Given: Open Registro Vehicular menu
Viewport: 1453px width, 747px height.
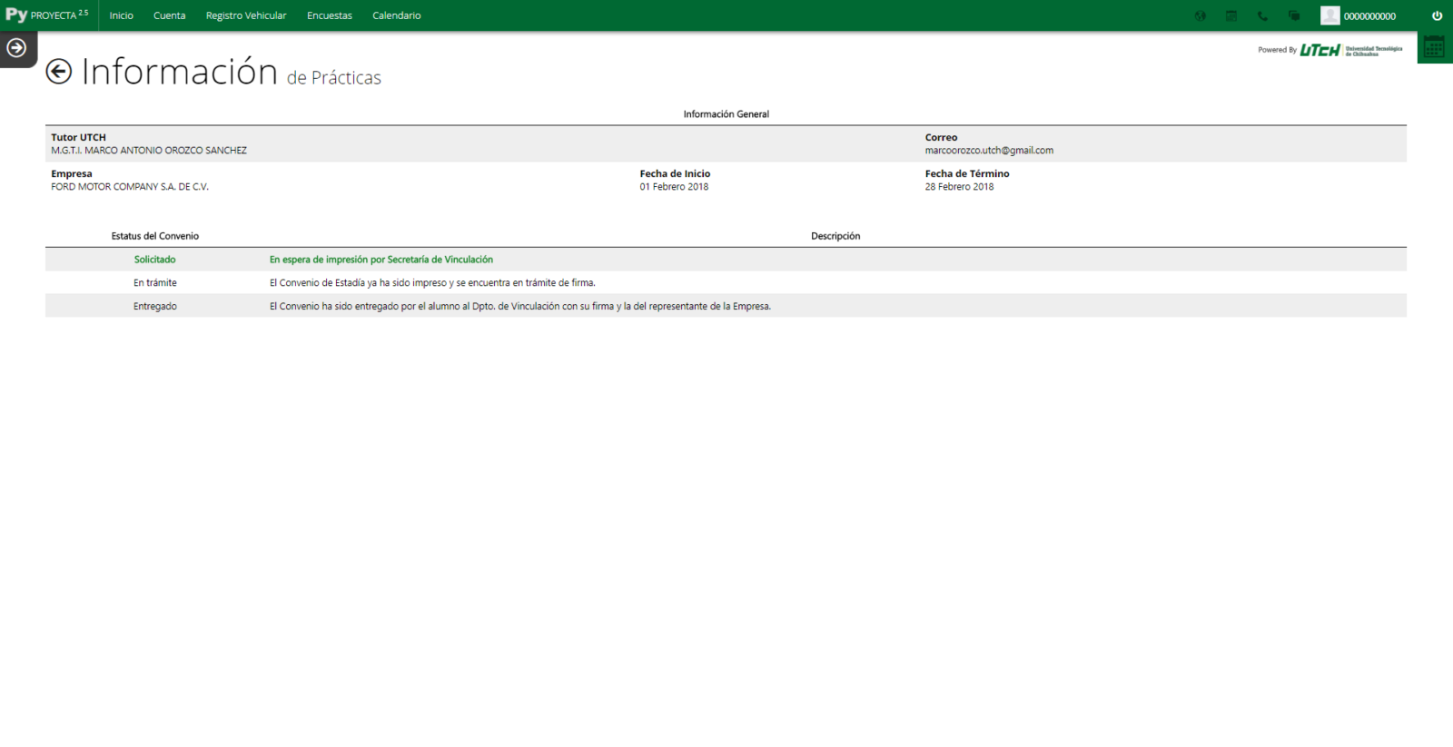Looking at the screenshot, I should 246,15.
